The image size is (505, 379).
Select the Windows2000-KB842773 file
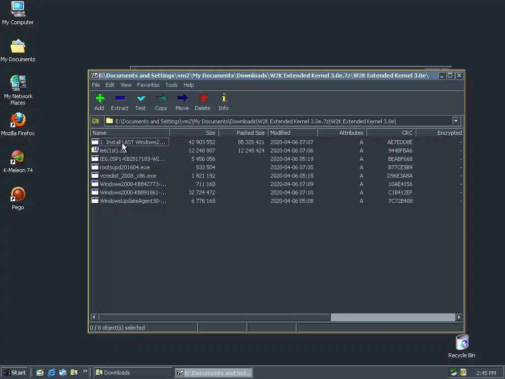pos(133,184)
